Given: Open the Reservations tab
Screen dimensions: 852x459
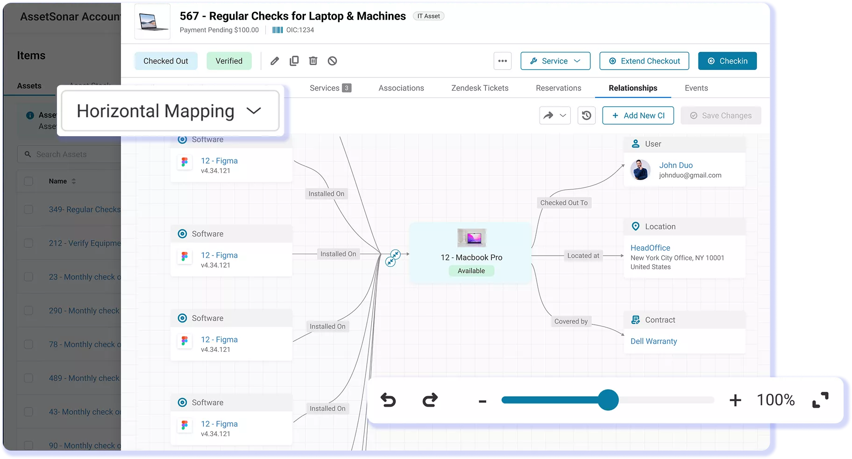Looking at the screenshot, I should pos(559,88).
